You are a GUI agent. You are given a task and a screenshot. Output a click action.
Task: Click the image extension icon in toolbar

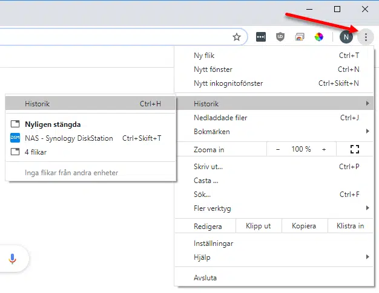pyautogui.click(x=299, y=37)
